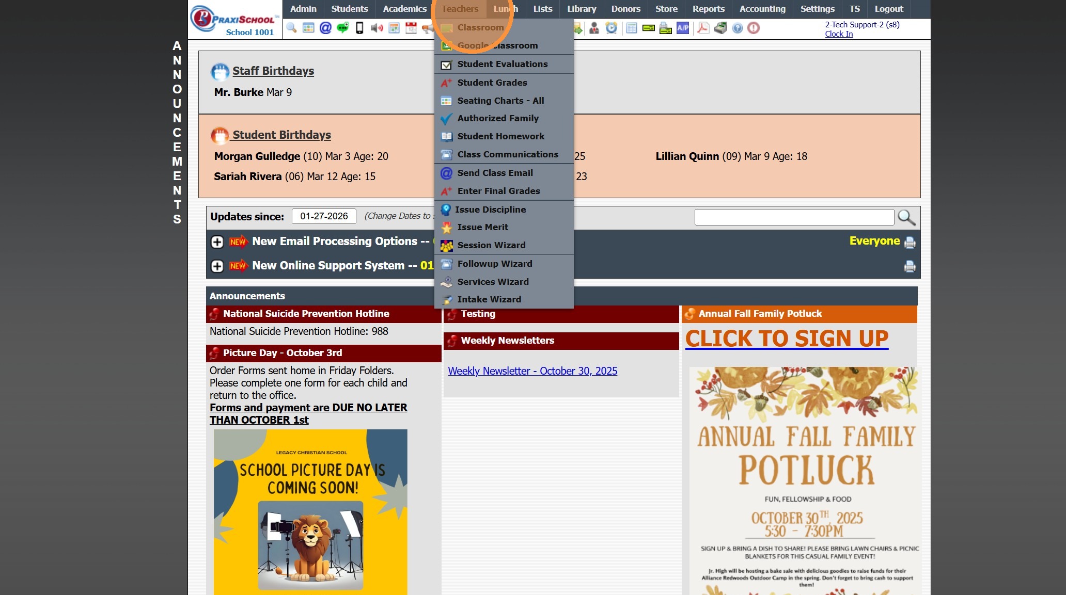Click the mobile phone toolbar icon
The height and width of the screenshot is (595, 1066).
[x=359, y=28]
